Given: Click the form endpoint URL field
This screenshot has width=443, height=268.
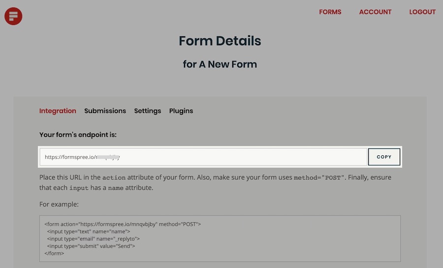Looking at the screenshot, I should 203,157.
